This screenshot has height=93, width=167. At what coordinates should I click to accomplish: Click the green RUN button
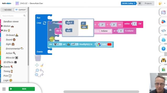point(22,89)
